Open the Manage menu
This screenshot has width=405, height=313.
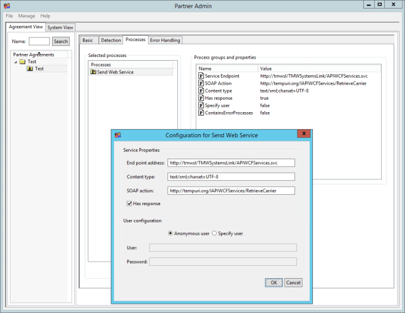[x=26, y=16]
